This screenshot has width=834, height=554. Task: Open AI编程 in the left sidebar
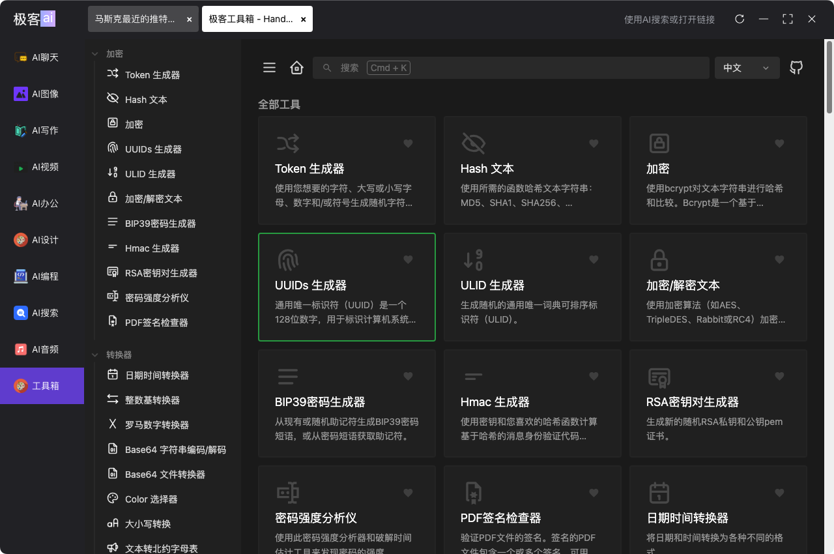point(42,276)
